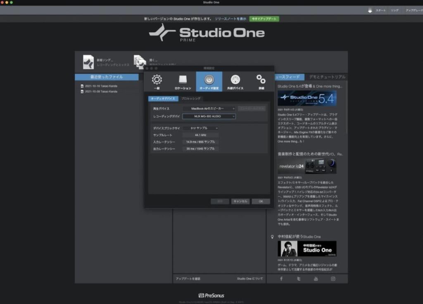The height and width of the screenshot is (304, 423).
Task: Click the output latency 35 ms value
Action: (200, 148)
